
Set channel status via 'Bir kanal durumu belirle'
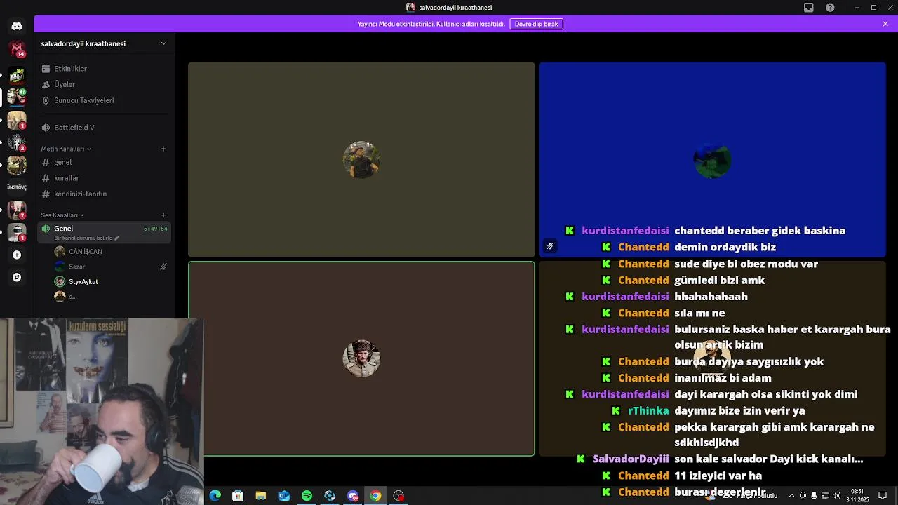pos(87,238)
